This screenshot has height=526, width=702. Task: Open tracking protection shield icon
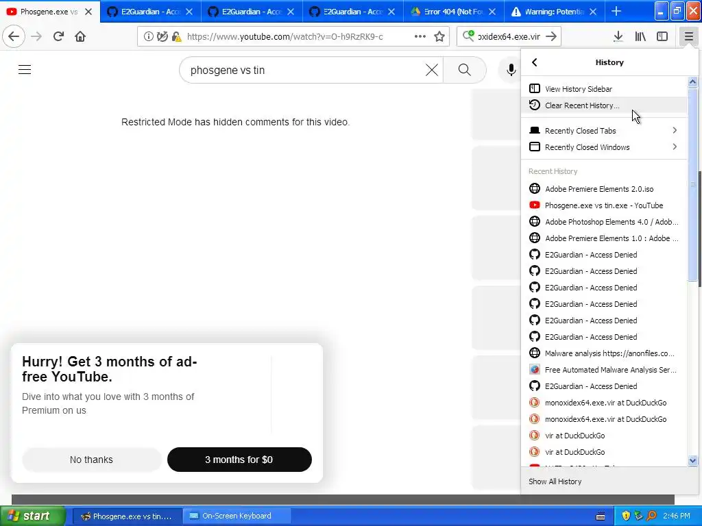pyautogui.click(x=162, y=37)
